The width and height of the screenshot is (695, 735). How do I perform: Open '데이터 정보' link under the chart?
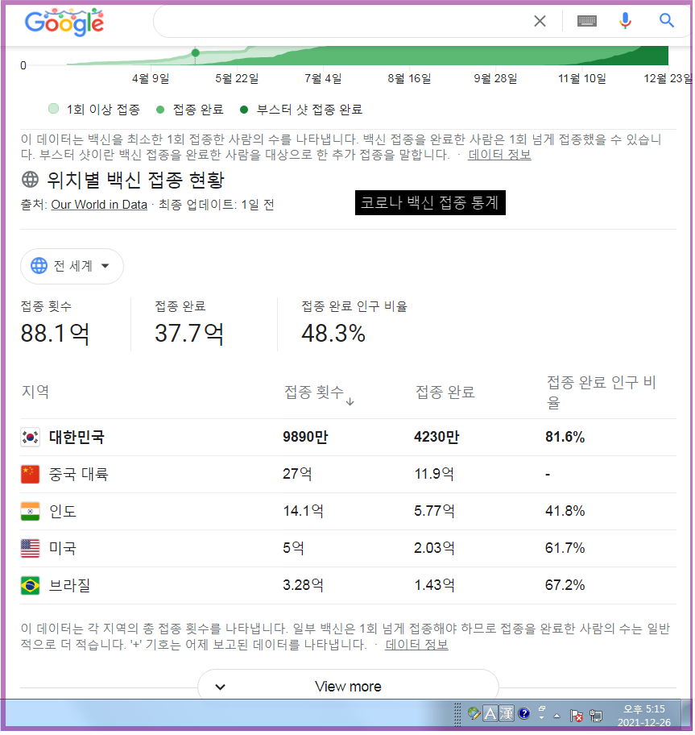pyautogui.click(x=501, y=156)
